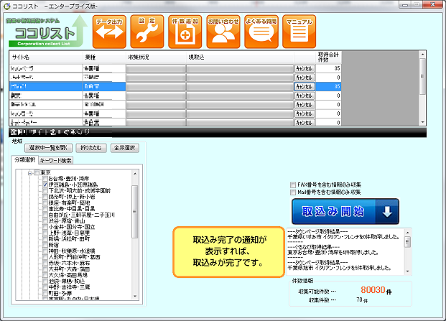Check 渋谷・原宿・青山 area
The height and width of the screenshot is (321, 446).
(x=45, y=221)
